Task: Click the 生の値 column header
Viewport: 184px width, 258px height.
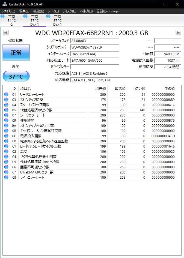Action: (161, 89)
